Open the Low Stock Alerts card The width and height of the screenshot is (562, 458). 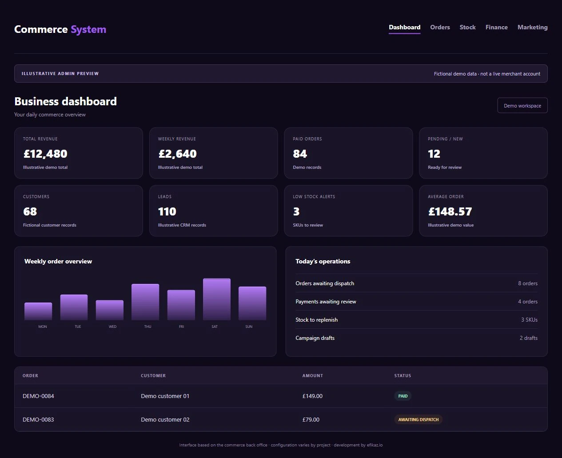pyautogui.click(x=348, y=211)
